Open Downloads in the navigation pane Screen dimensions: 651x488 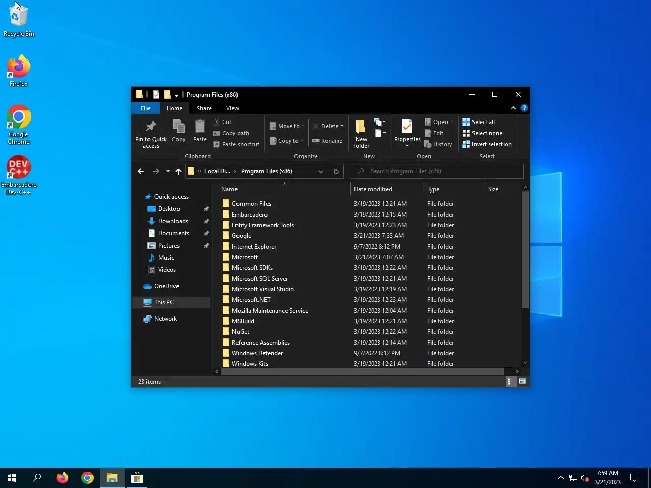(x=173, y=221)
